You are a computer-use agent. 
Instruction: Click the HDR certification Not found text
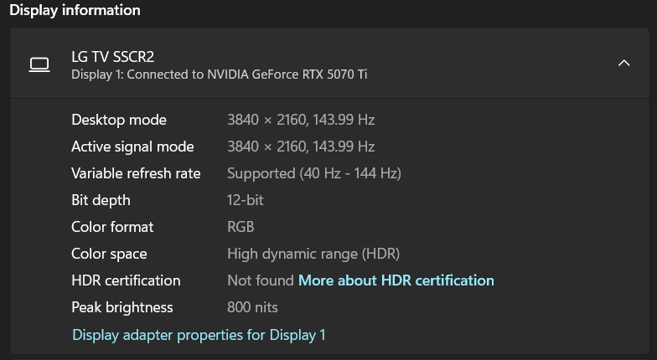tap(260, 280)
